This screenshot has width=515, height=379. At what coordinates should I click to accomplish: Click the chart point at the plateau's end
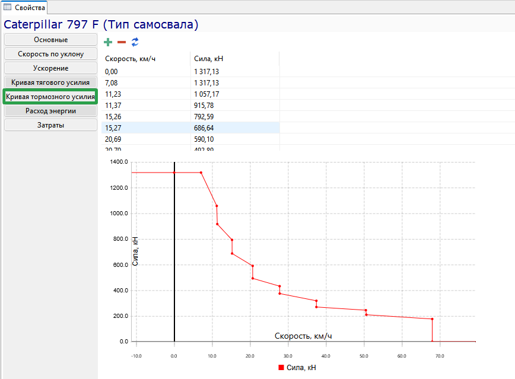(x=201, y=173)
